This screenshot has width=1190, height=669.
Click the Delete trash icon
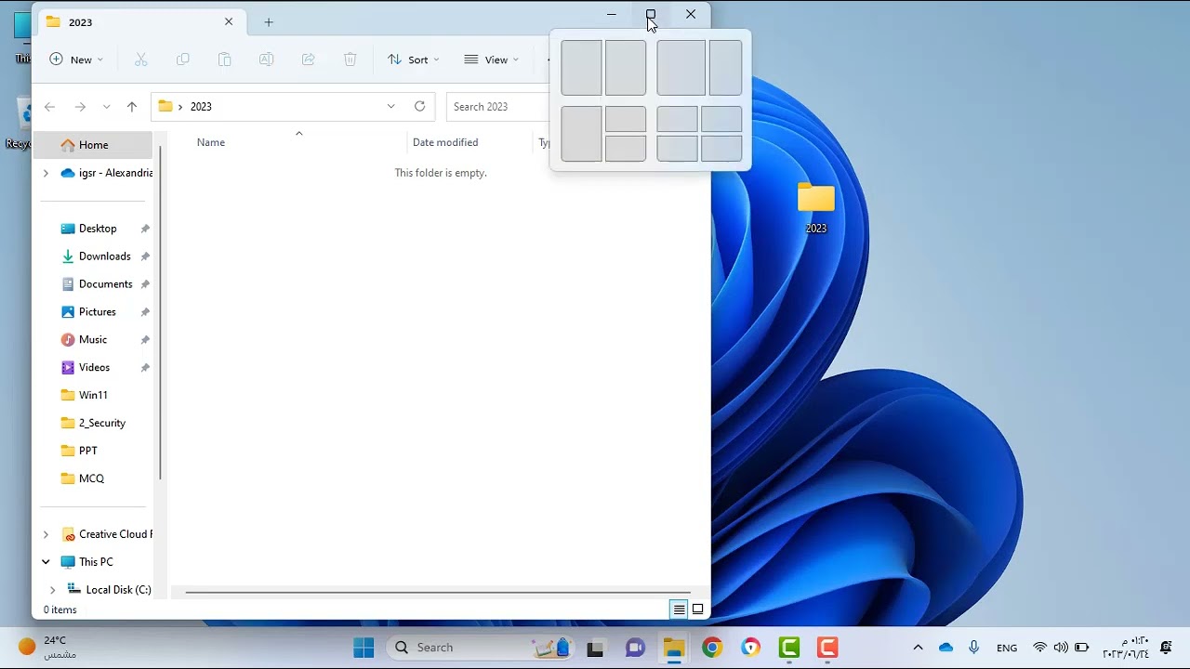tap(350, 59)
